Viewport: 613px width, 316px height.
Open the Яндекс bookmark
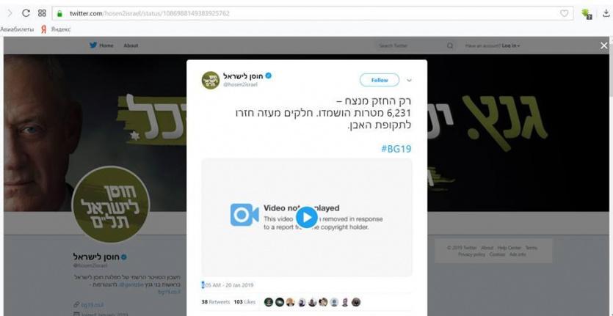[x=57, y=29]
